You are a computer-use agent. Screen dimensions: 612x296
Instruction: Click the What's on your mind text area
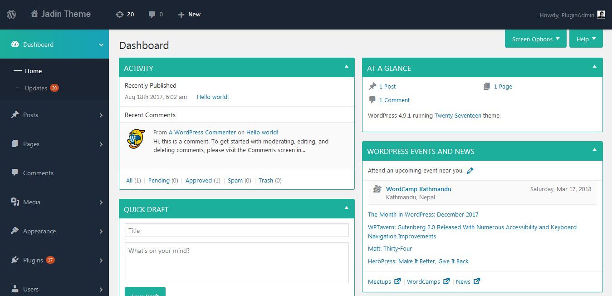coord(237,262)
